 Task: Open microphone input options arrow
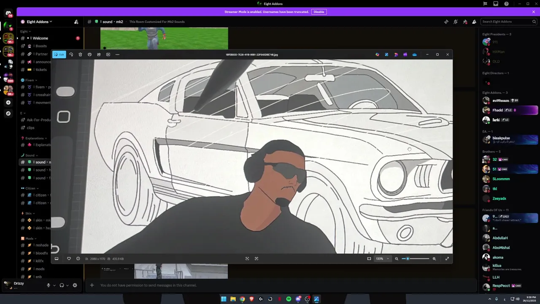click(54, 285)
